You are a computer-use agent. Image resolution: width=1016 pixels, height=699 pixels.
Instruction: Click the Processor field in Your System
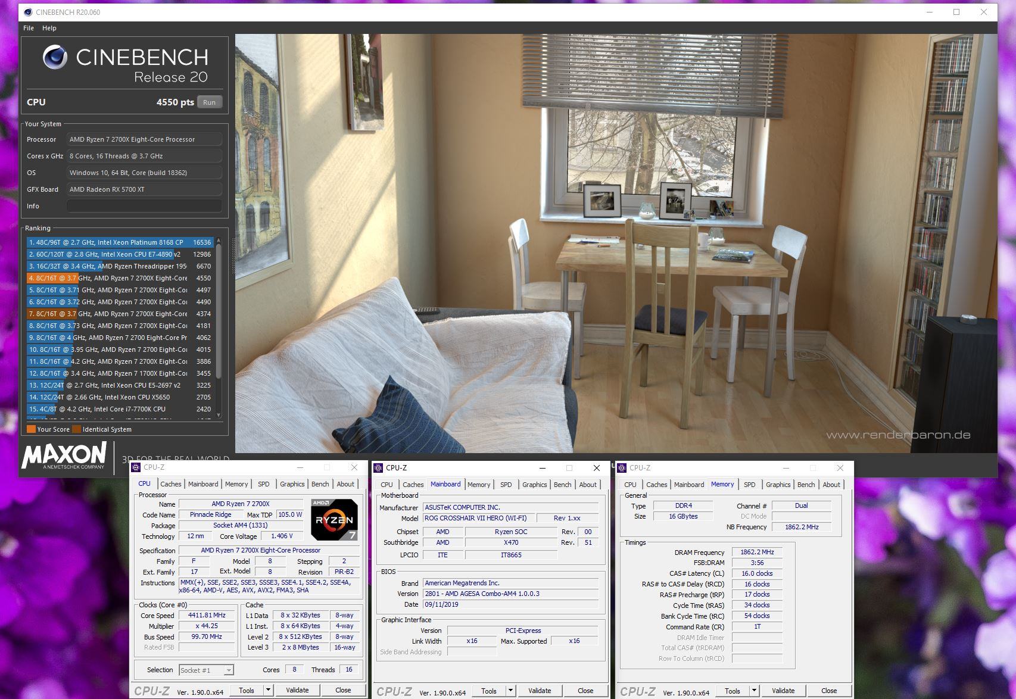point(144,139)
